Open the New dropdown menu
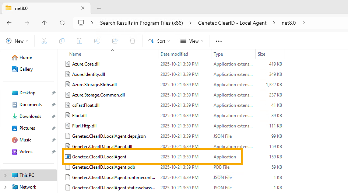Viewport: 348px width, 193px height. [x=17, y=41]
